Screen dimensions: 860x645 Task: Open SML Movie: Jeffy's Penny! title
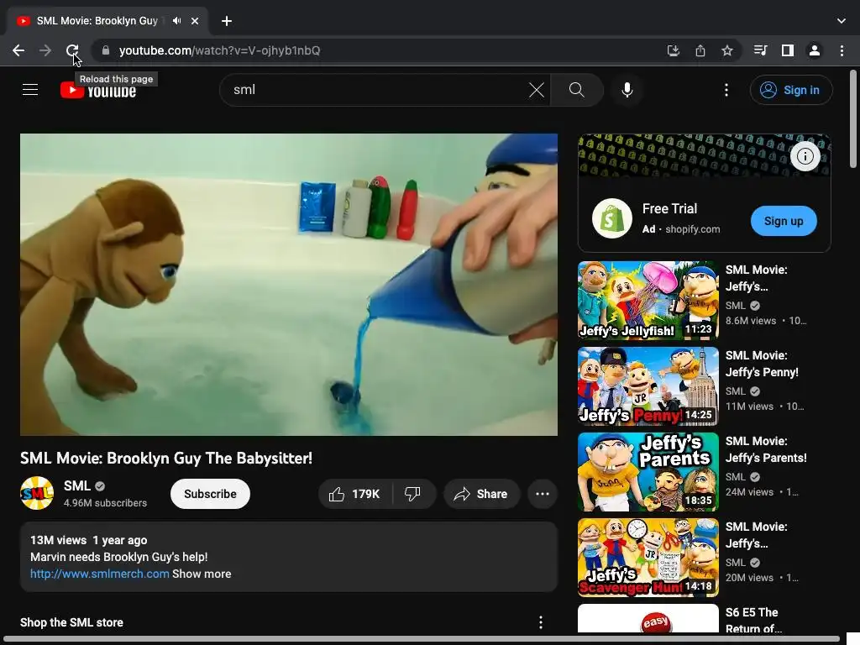coord(762,364)
